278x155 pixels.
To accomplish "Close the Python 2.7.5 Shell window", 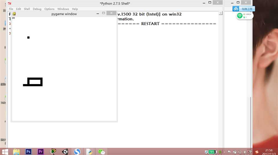I will (x=217, y=2).
